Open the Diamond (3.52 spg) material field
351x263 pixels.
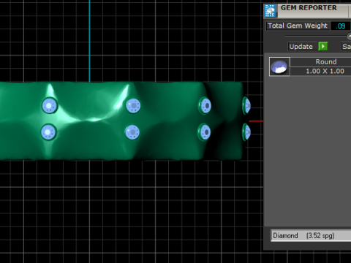(311, 235)
